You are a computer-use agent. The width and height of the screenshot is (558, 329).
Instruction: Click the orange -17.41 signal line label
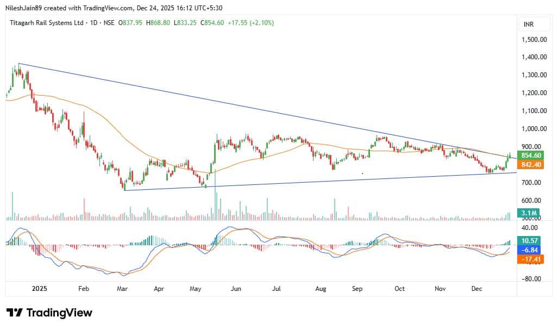point(531,259)
